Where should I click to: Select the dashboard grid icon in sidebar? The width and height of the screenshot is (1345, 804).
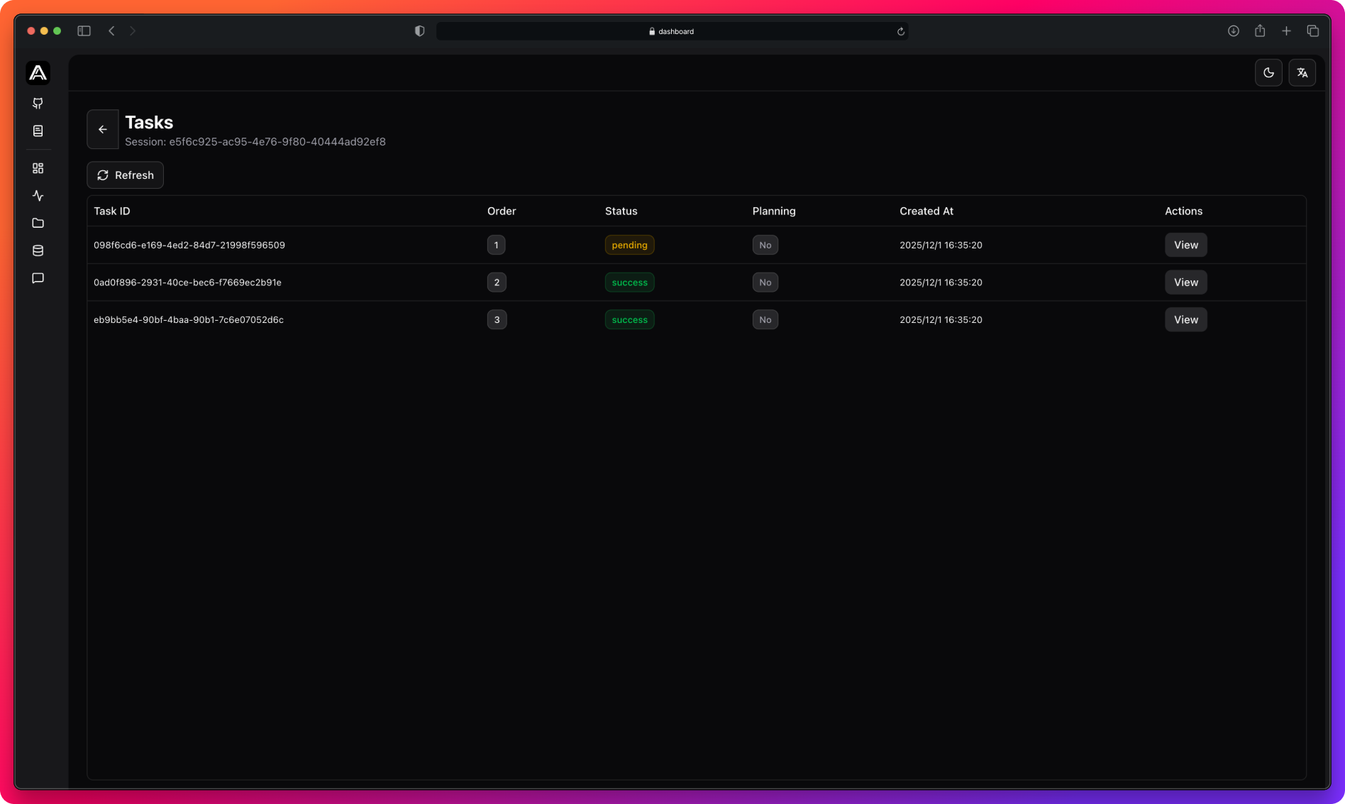pyautogui.click(x=38, y=168)
